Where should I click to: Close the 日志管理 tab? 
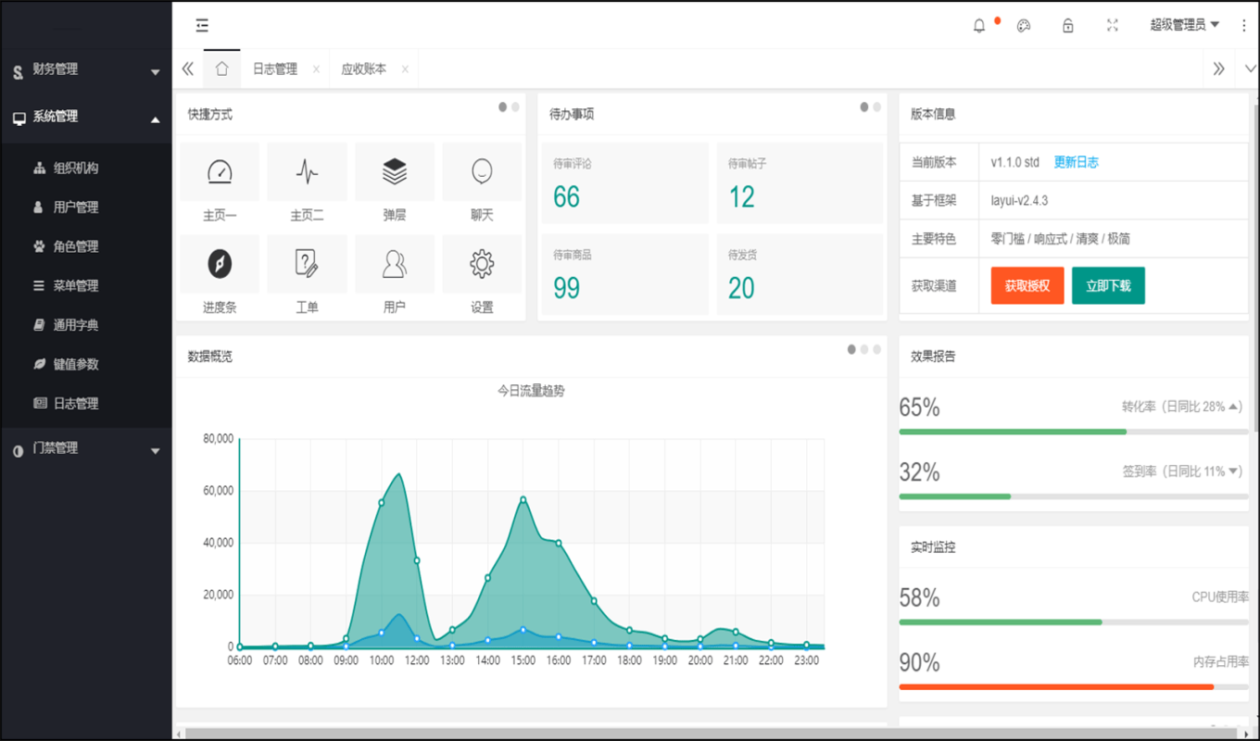click(x=316, y=68)
